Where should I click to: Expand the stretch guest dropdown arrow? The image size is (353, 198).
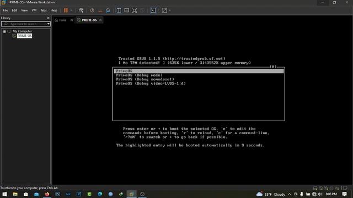click(x=170, y=10)
